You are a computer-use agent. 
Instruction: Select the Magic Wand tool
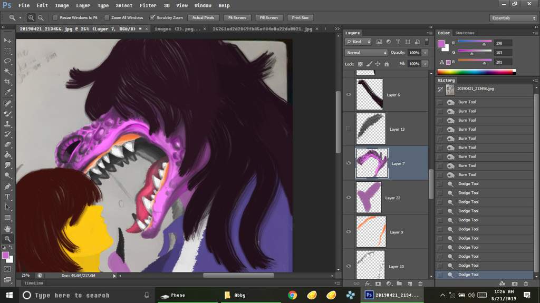pos(7,72)
